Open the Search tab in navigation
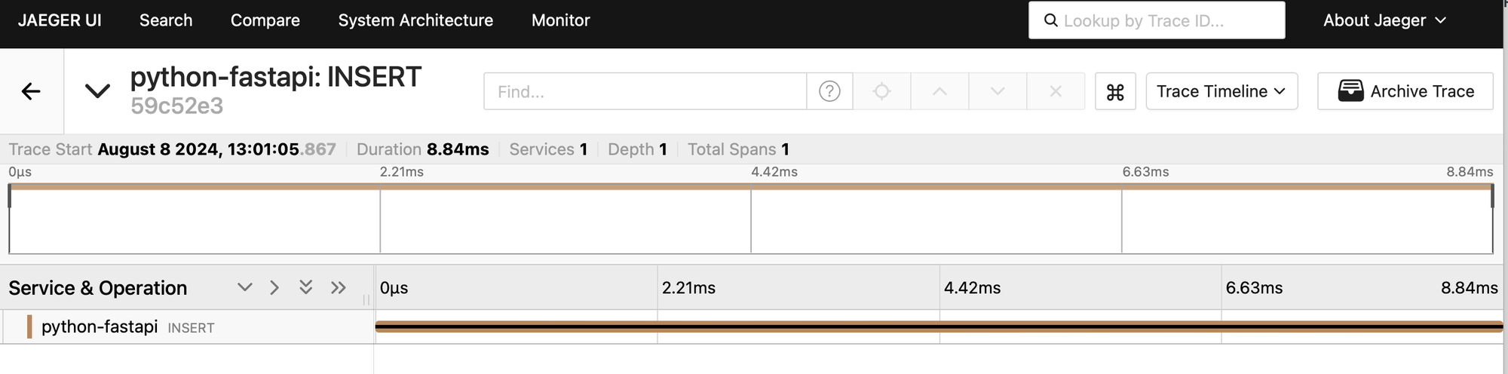 tap(166, 20)
